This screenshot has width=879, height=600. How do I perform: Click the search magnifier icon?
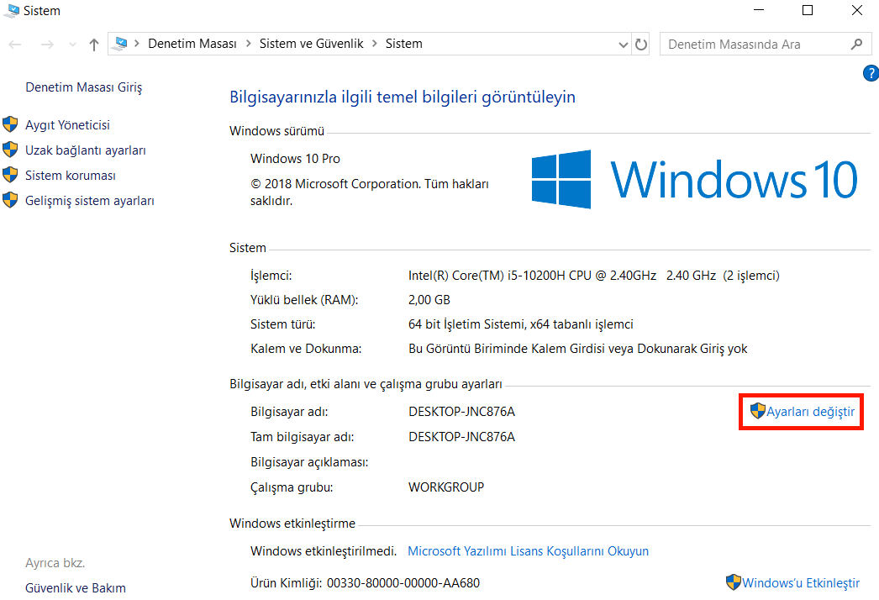[x=856, y=44]
